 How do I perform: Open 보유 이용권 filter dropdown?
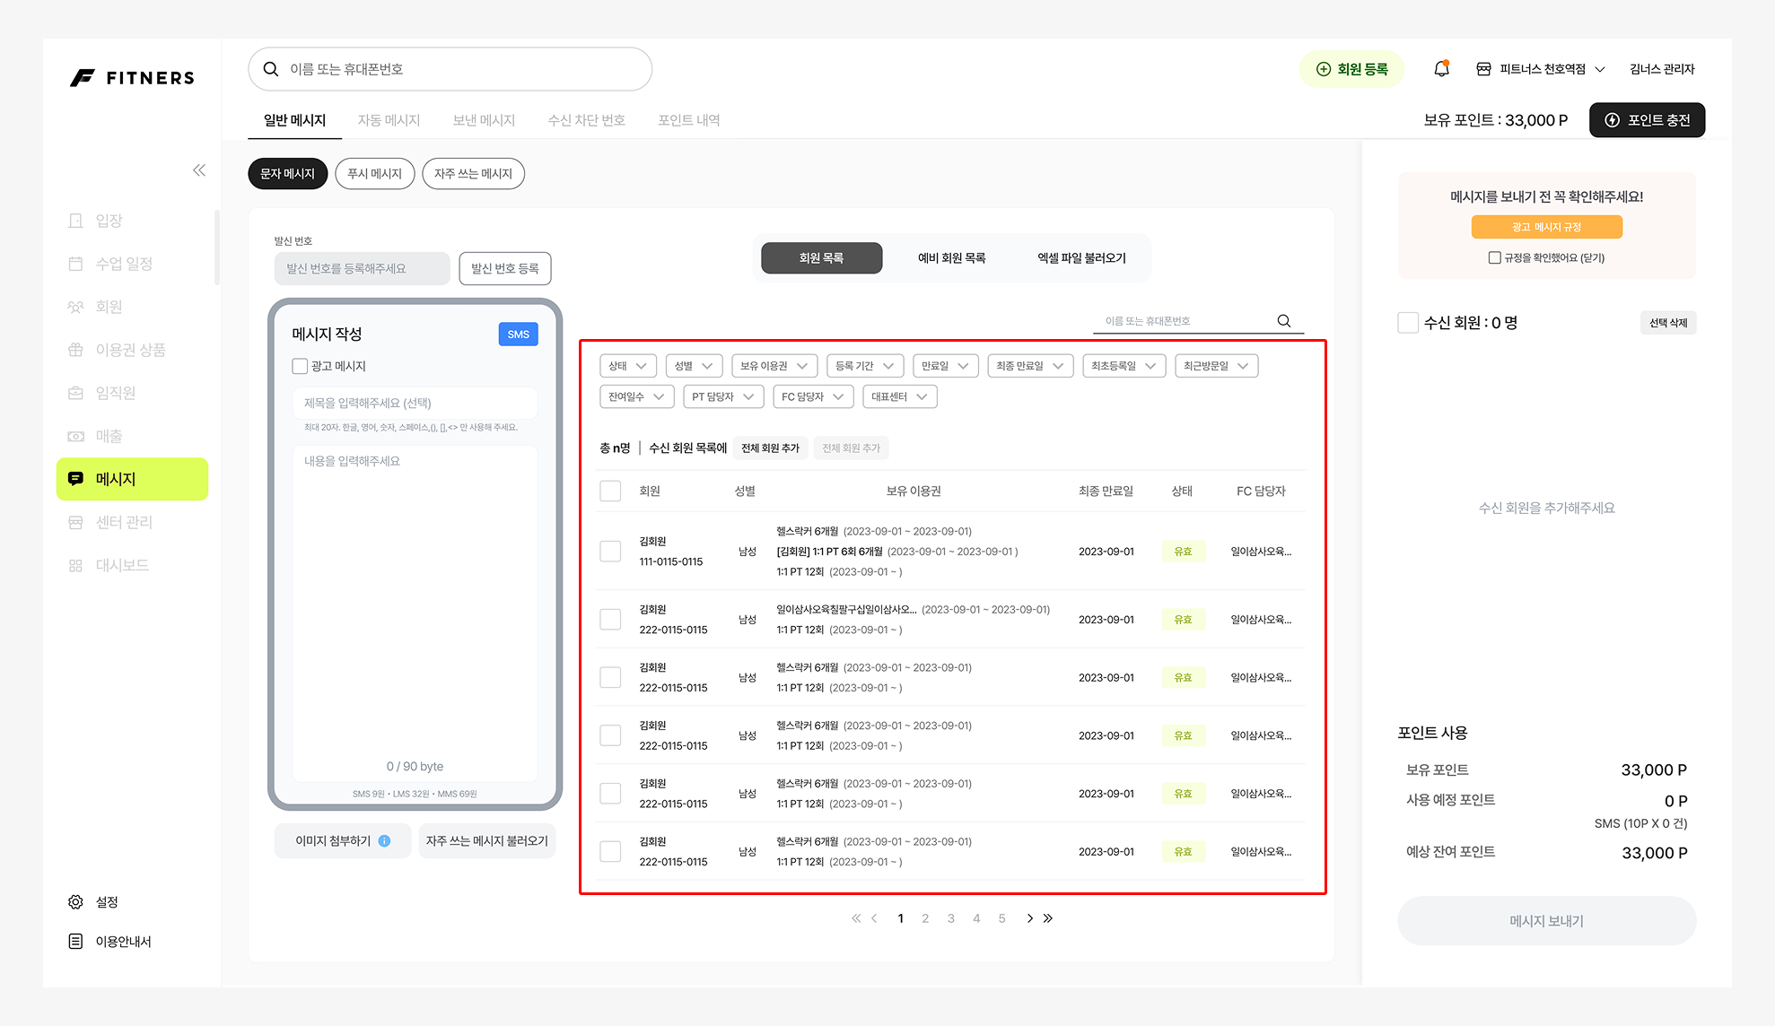tap(774, 366)
